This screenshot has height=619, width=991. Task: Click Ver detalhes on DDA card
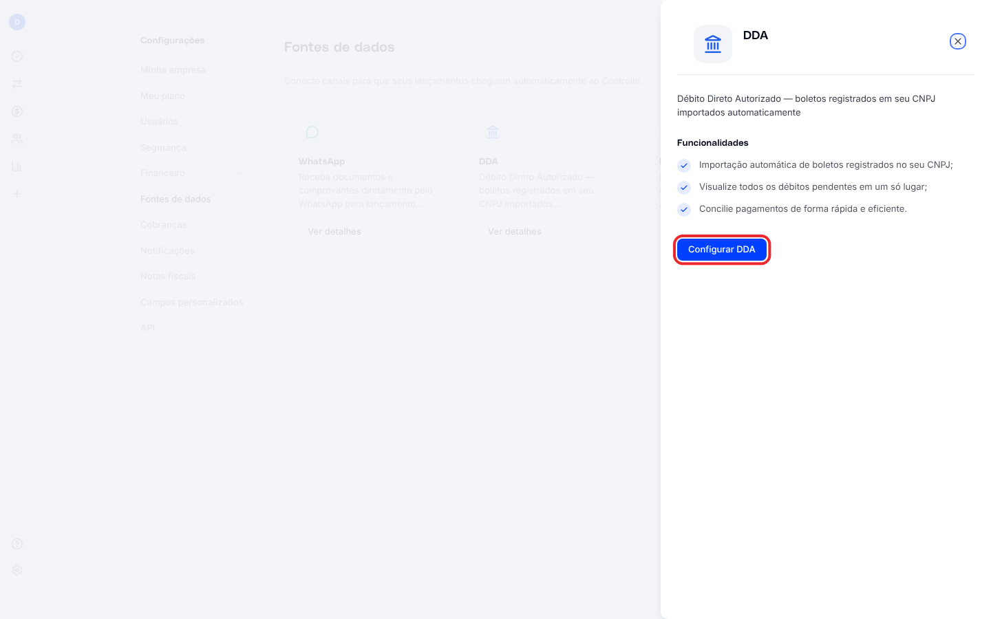(515, 232)
